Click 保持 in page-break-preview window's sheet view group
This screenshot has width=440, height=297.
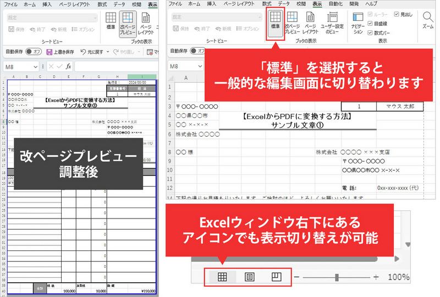tap(16, 29)
